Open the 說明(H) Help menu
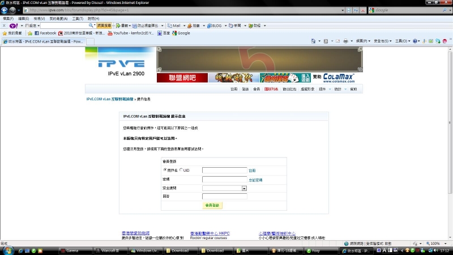 click(93, 19)
